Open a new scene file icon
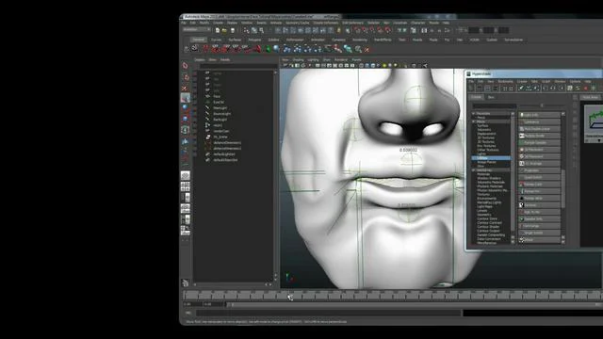This screenshot has width=603, height=339. (218, 30)
